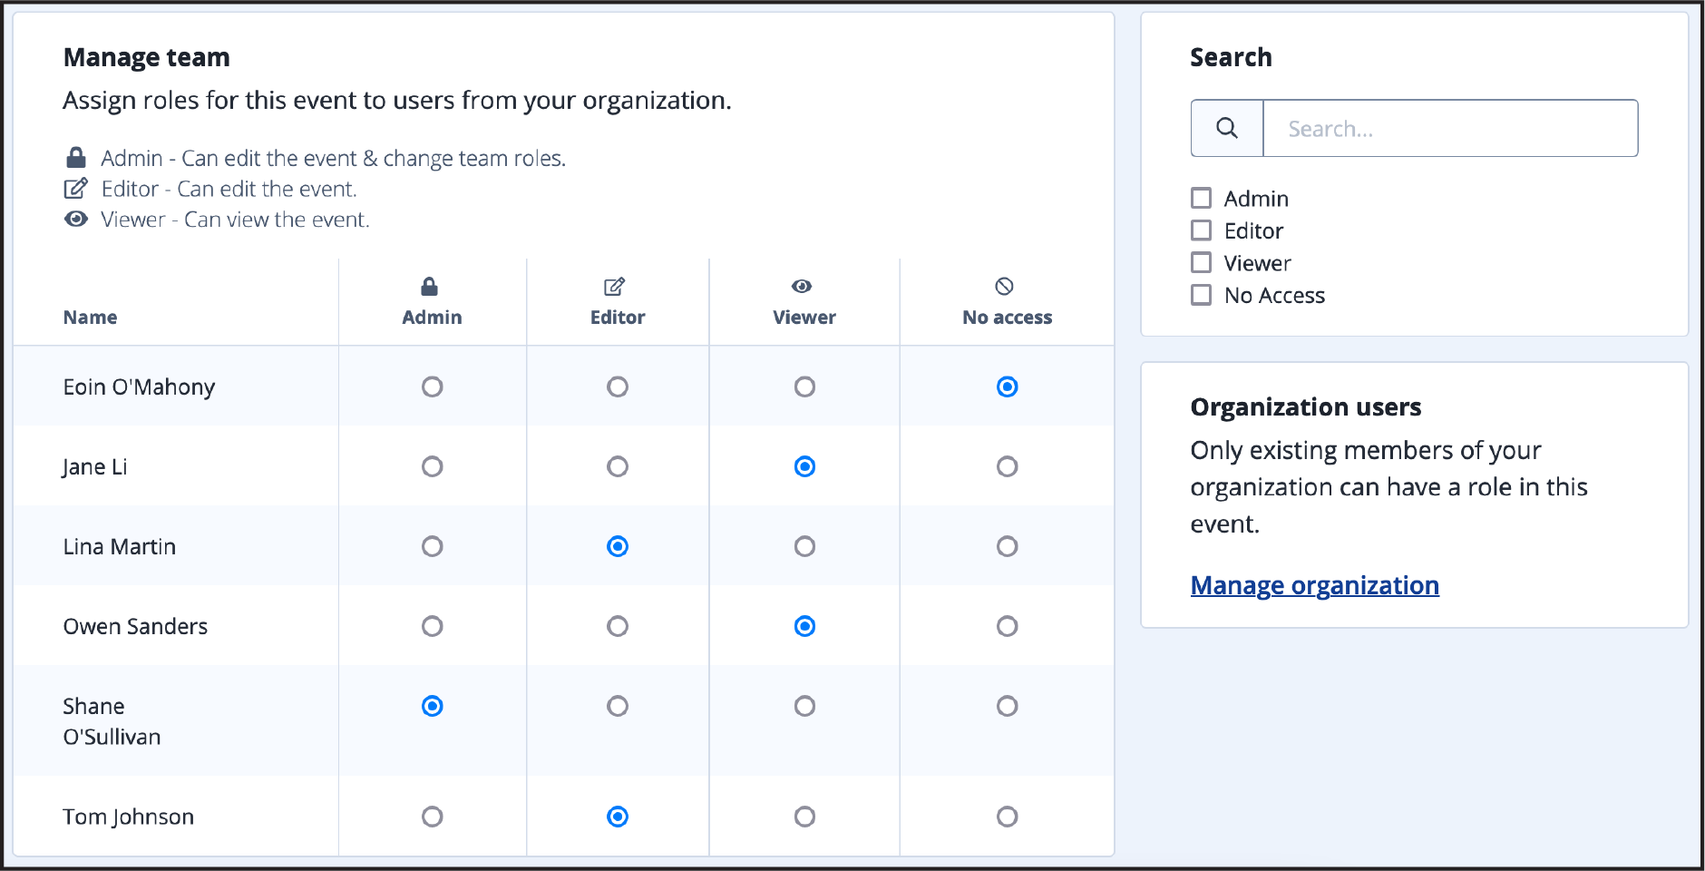Image resolution: width=1705 pixels, height=871 pixels.
Task: Click the Viewer column header label
Action: click(x=804, y=318)
